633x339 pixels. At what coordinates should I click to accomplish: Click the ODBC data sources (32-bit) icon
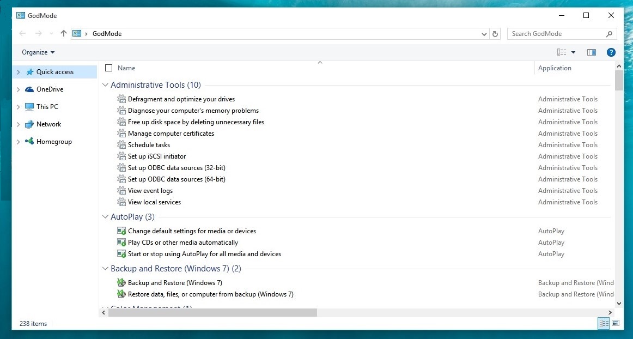coord(121,168)
